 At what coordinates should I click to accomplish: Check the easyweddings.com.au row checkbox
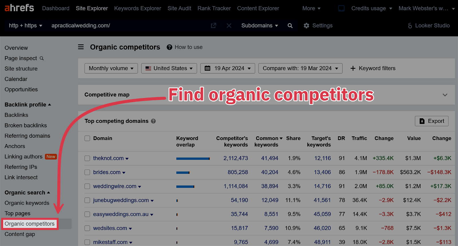tap(87, 214)
